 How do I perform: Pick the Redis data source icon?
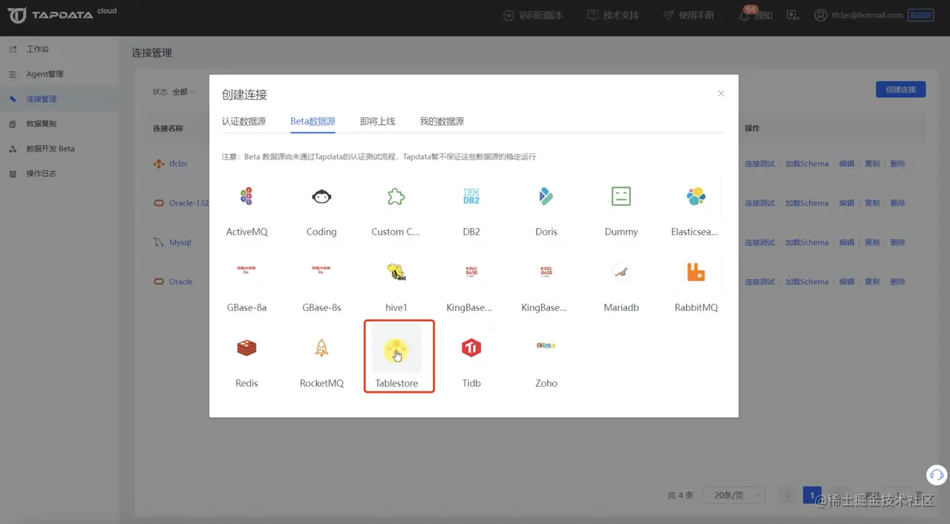tap(246, 347)
